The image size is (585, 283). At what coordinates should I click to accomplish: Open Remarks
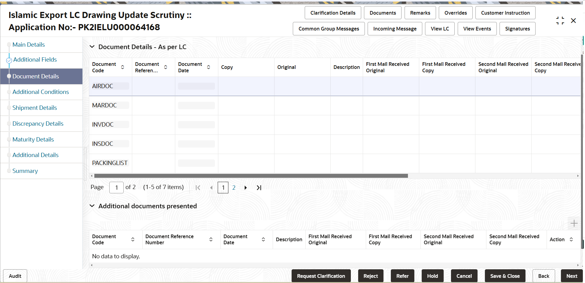click(x=420, y=13)
